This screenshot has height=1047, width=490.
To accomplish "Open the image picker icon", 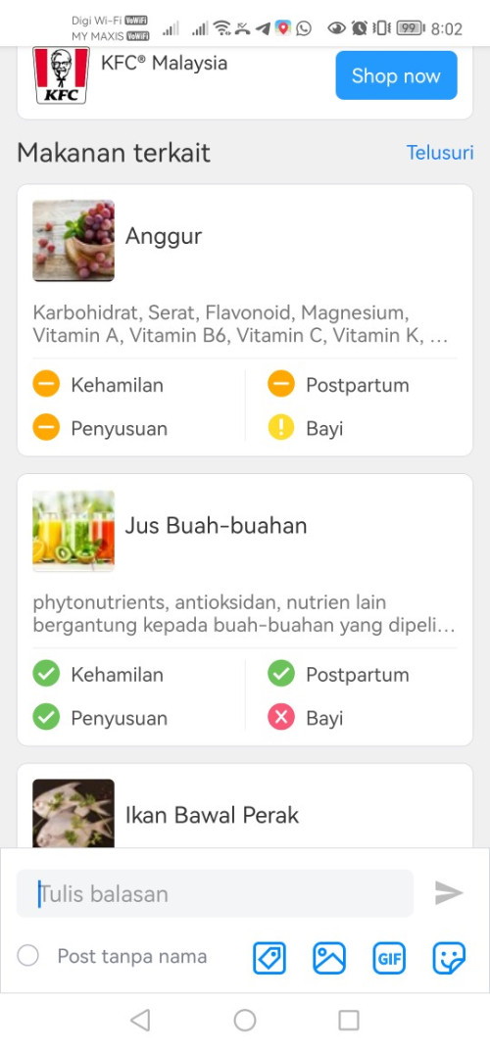I will point(329,958).
